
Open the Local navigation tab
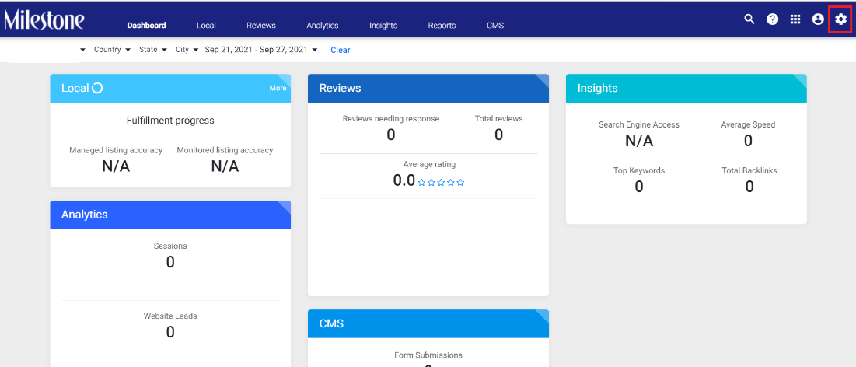point(206,25)
